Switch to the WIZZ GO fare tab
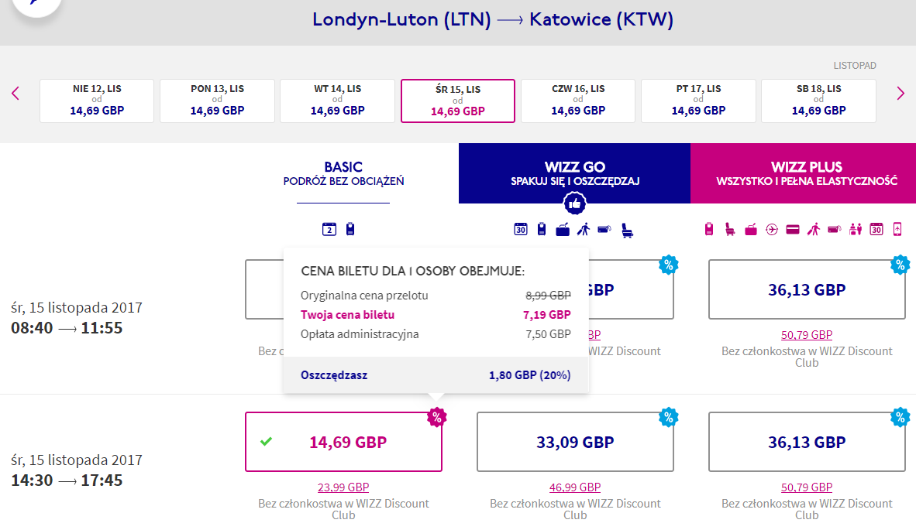Image resolution: width=916 pixels, height=530 pixels. (x=575, y=173)
